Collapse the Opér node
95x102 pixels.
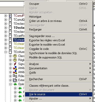coord(10,84)
